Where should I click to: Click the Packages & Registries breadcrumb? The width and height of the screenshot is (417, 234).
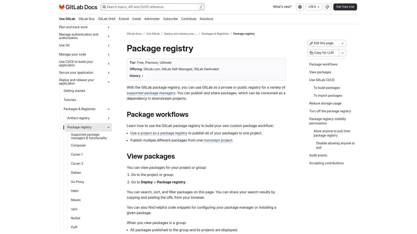215,34
